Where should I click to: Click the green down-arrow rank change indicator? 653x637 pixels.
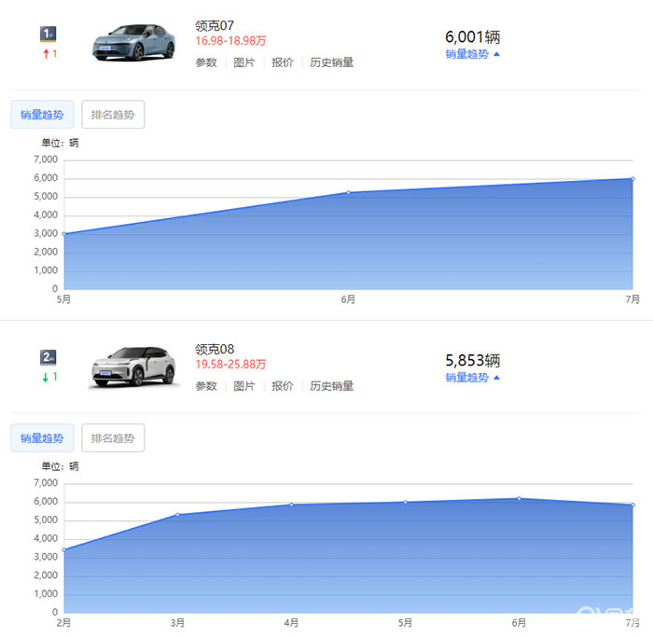50,377
